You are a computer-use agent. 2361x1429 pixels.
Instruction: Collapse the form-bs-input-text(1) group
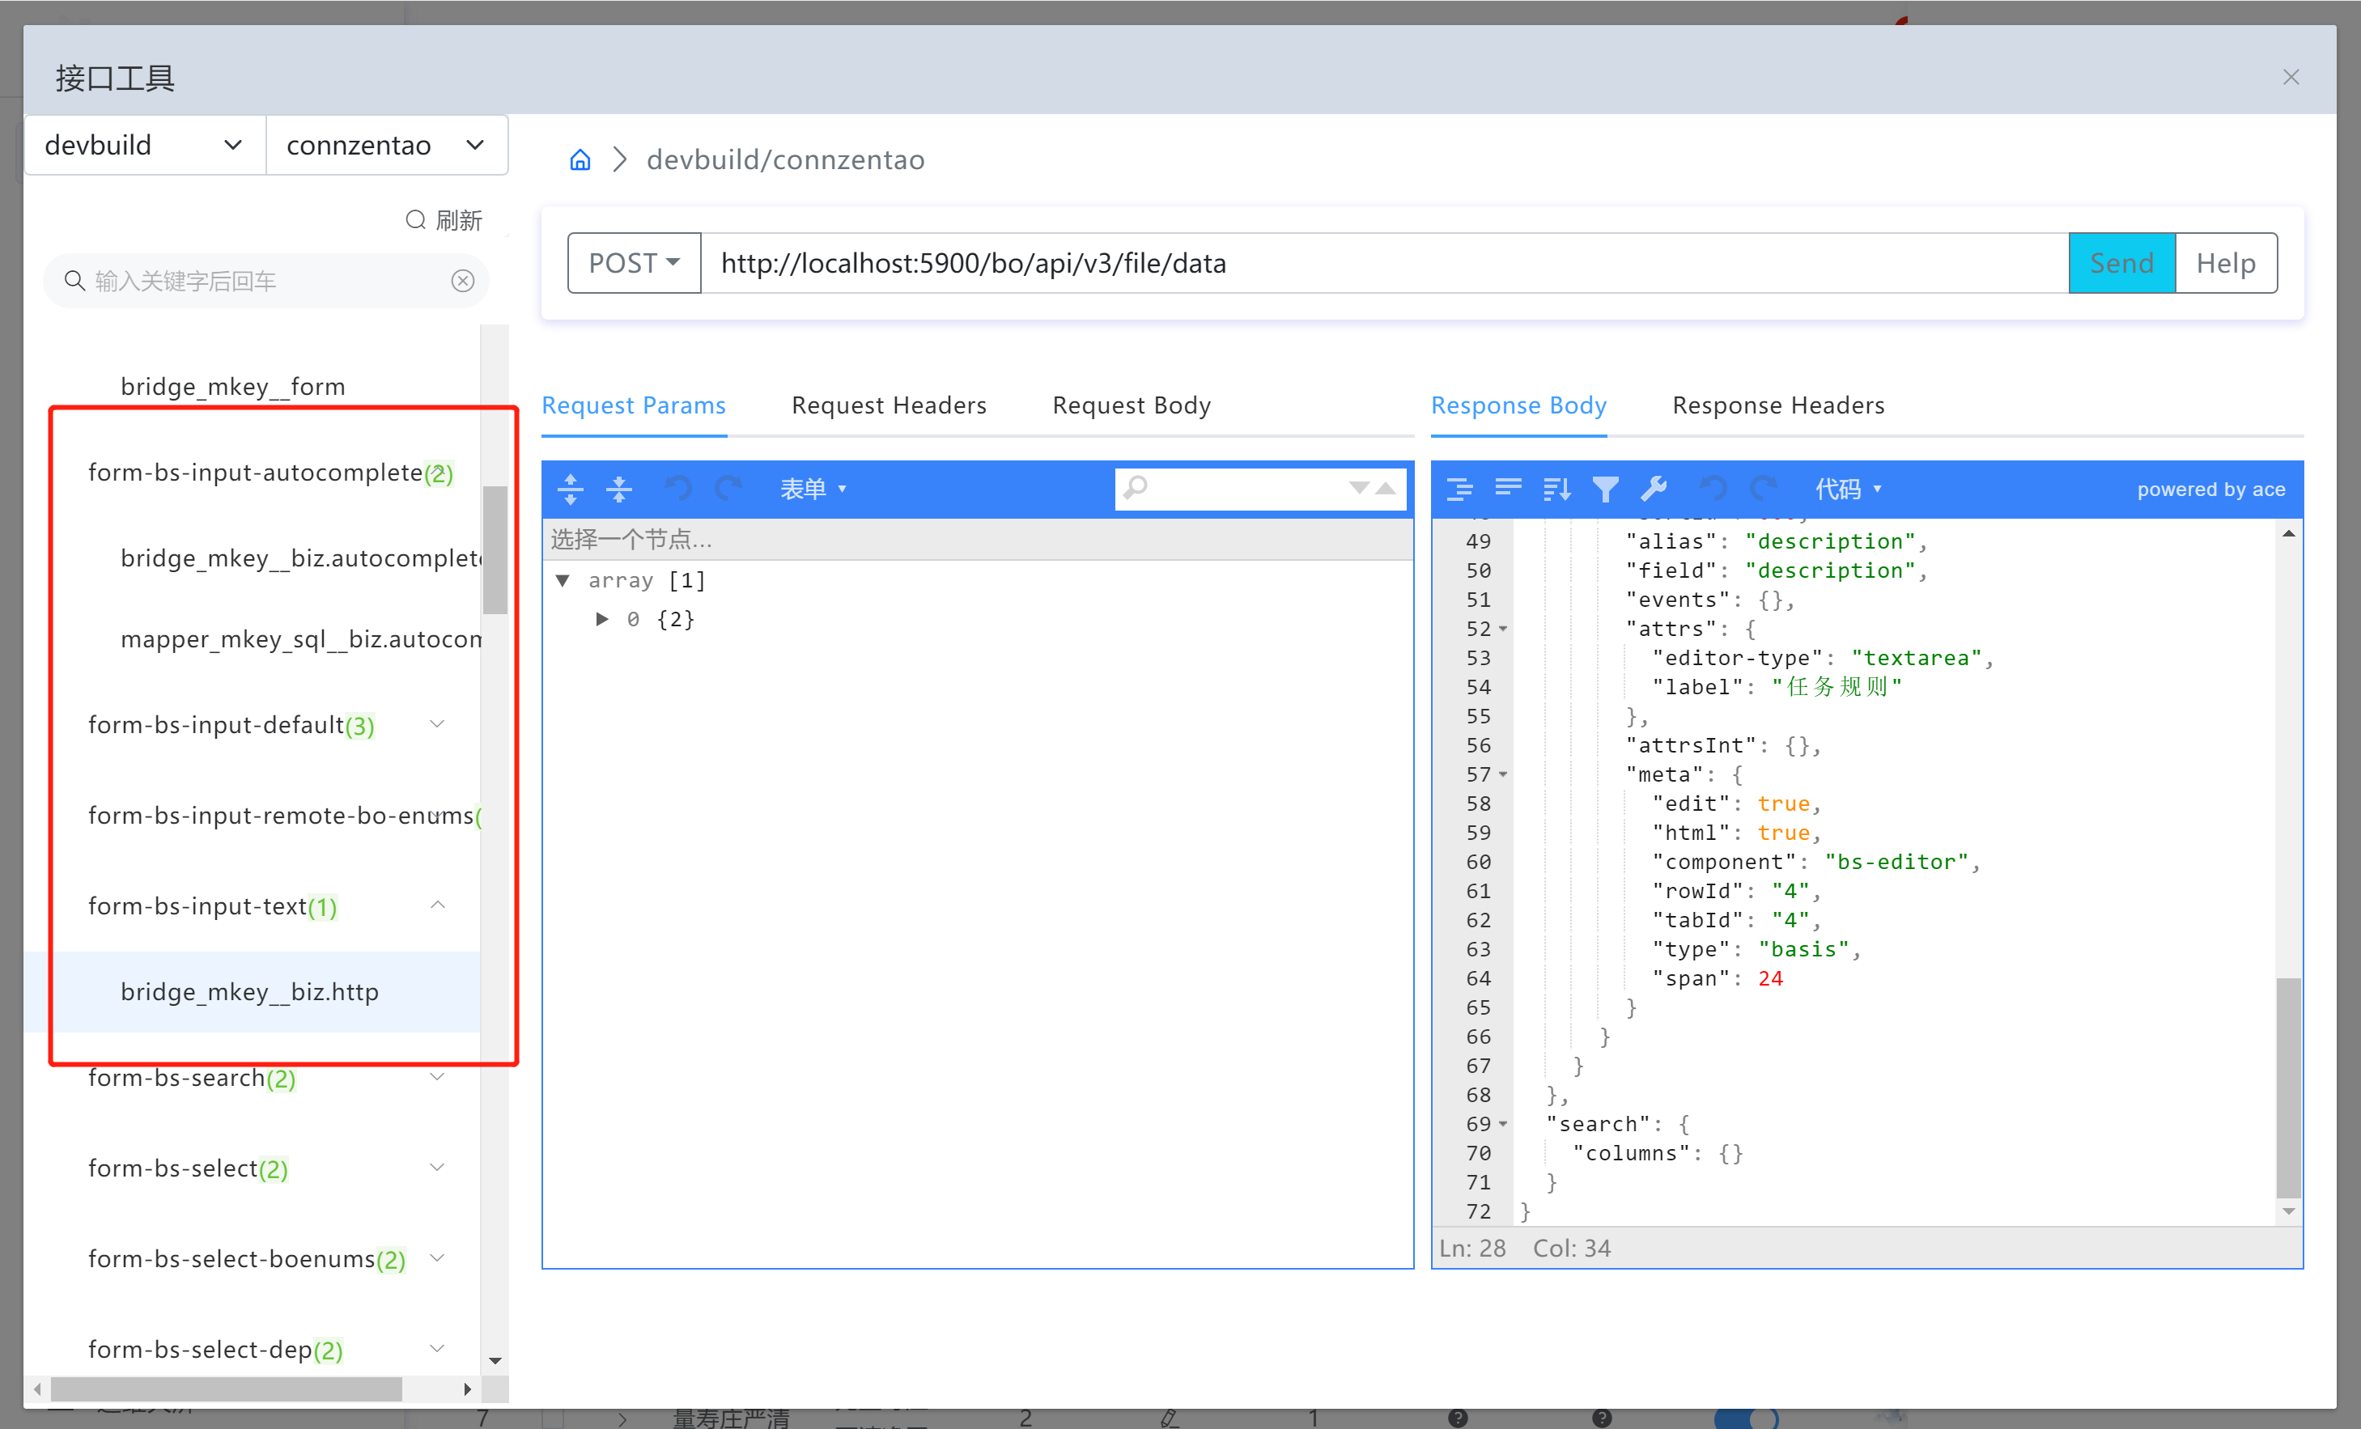[x=437, y=905]
